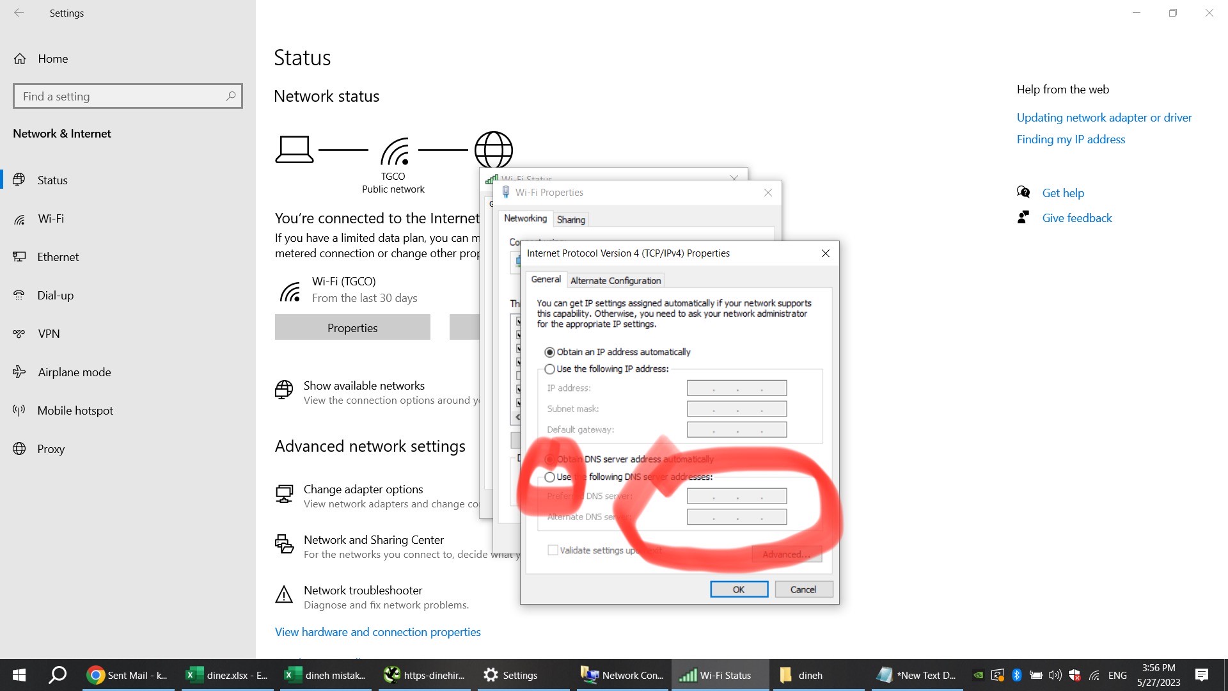1228x691 pixels.
Task: Click the Preferred DNS server input field
Action: 737,495
